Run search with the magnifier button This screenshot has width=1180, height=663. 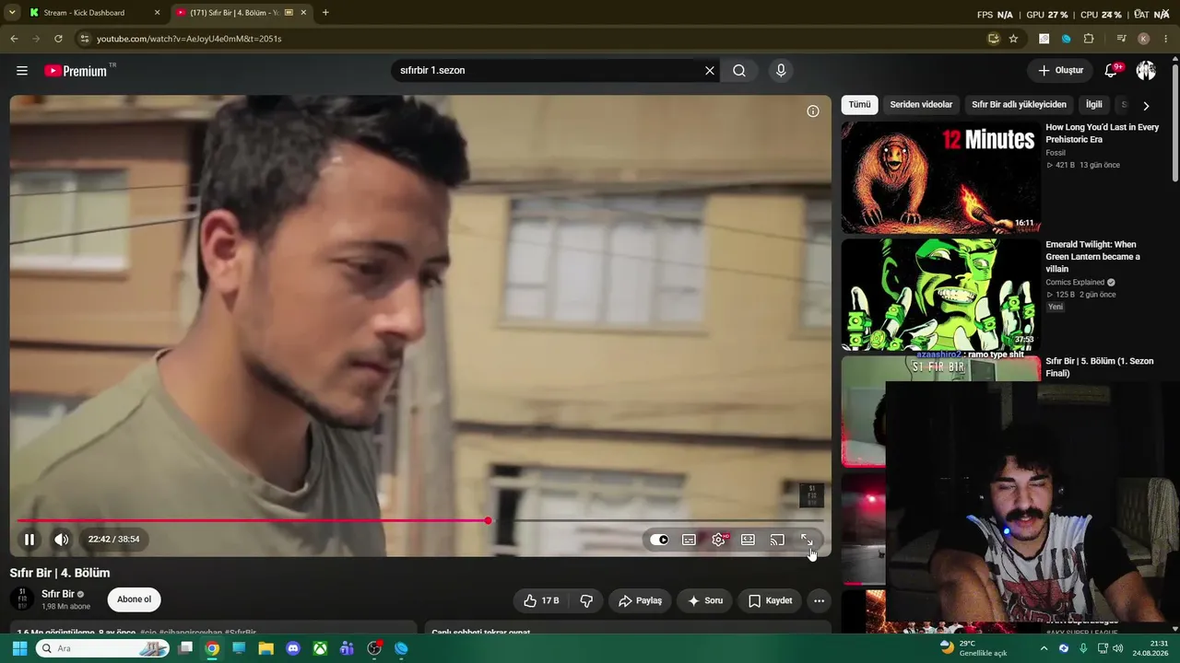pos(739,71)
